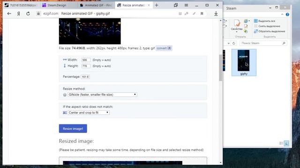This screenshot has height=168, width=300.
Task: Click the giphy file name label
Action: point(244,74)
